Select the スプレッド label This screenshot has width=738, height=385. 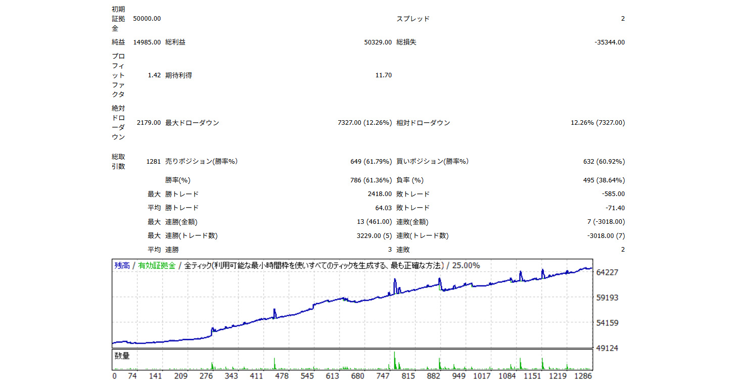[x=413, y=19]
